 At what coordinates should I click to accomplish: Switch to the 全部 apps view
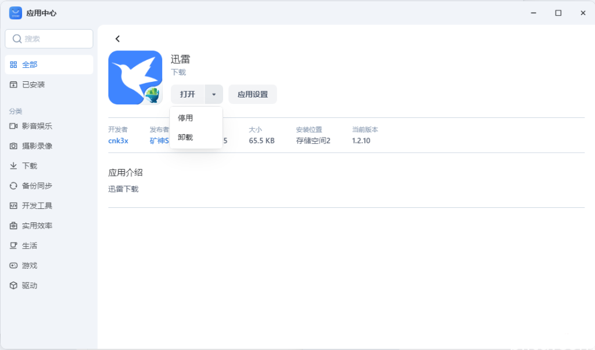click(30, 65)
